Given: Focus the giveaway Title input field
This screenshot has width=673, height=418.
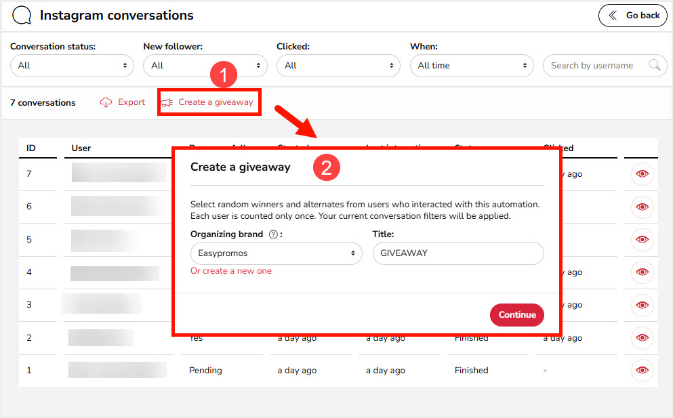Looking at the screenshot, I should pos(458,253).
